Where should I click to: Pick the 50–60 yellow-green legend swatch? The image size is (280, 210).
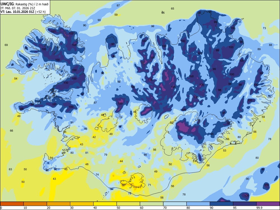pos(128,204)
